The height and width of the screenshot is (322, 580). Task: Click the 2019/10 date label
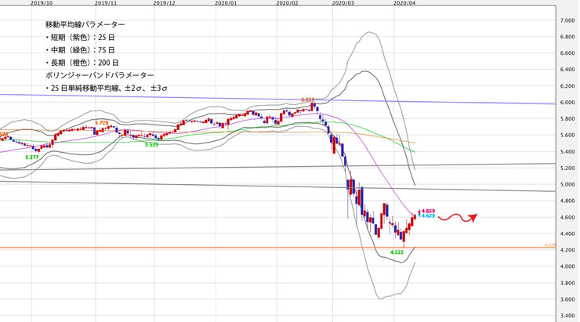coord(42,2)
